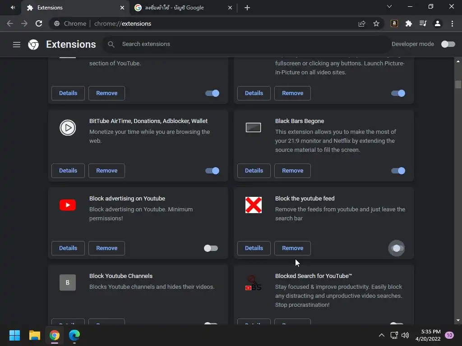Show hidden system tray icons chevron
462x346 pixels.
point(382,335)
